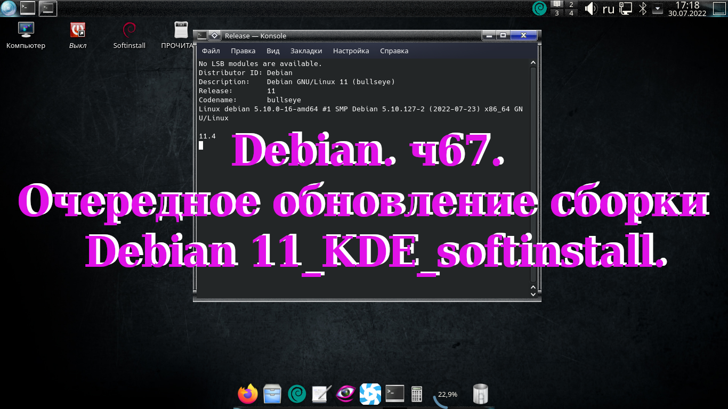Open the pink eye image viewer dock icon
Viewport: 728px width, 409px height.
pyautogui.click(x=346, y=394)
